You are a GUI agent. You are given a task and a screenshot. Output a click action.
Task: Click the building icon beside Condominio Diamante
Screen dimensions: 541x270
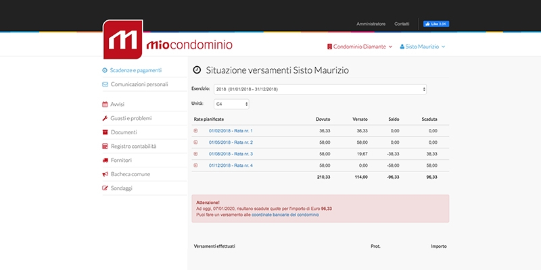pos(329,47)
